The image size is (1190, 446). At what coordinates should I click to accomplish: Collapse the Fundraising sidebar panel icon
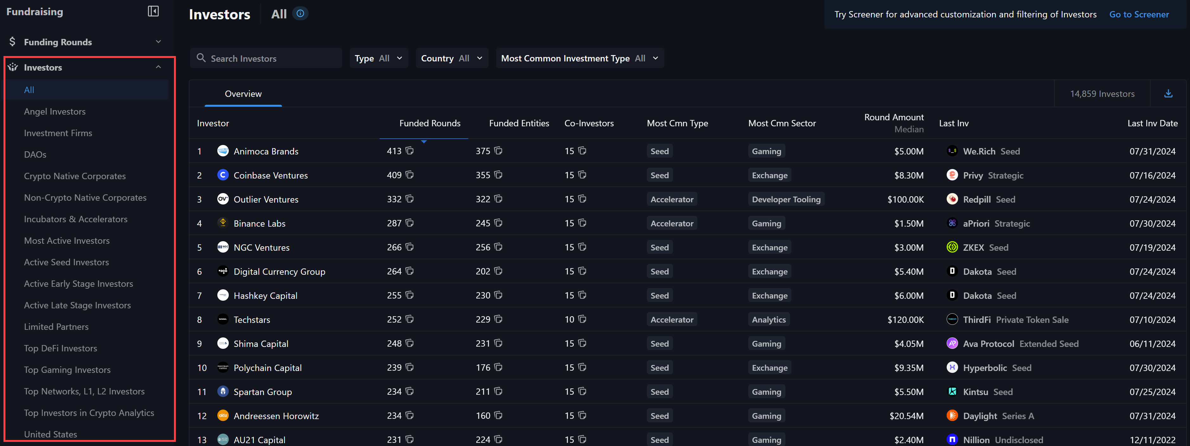click(153, 11)
